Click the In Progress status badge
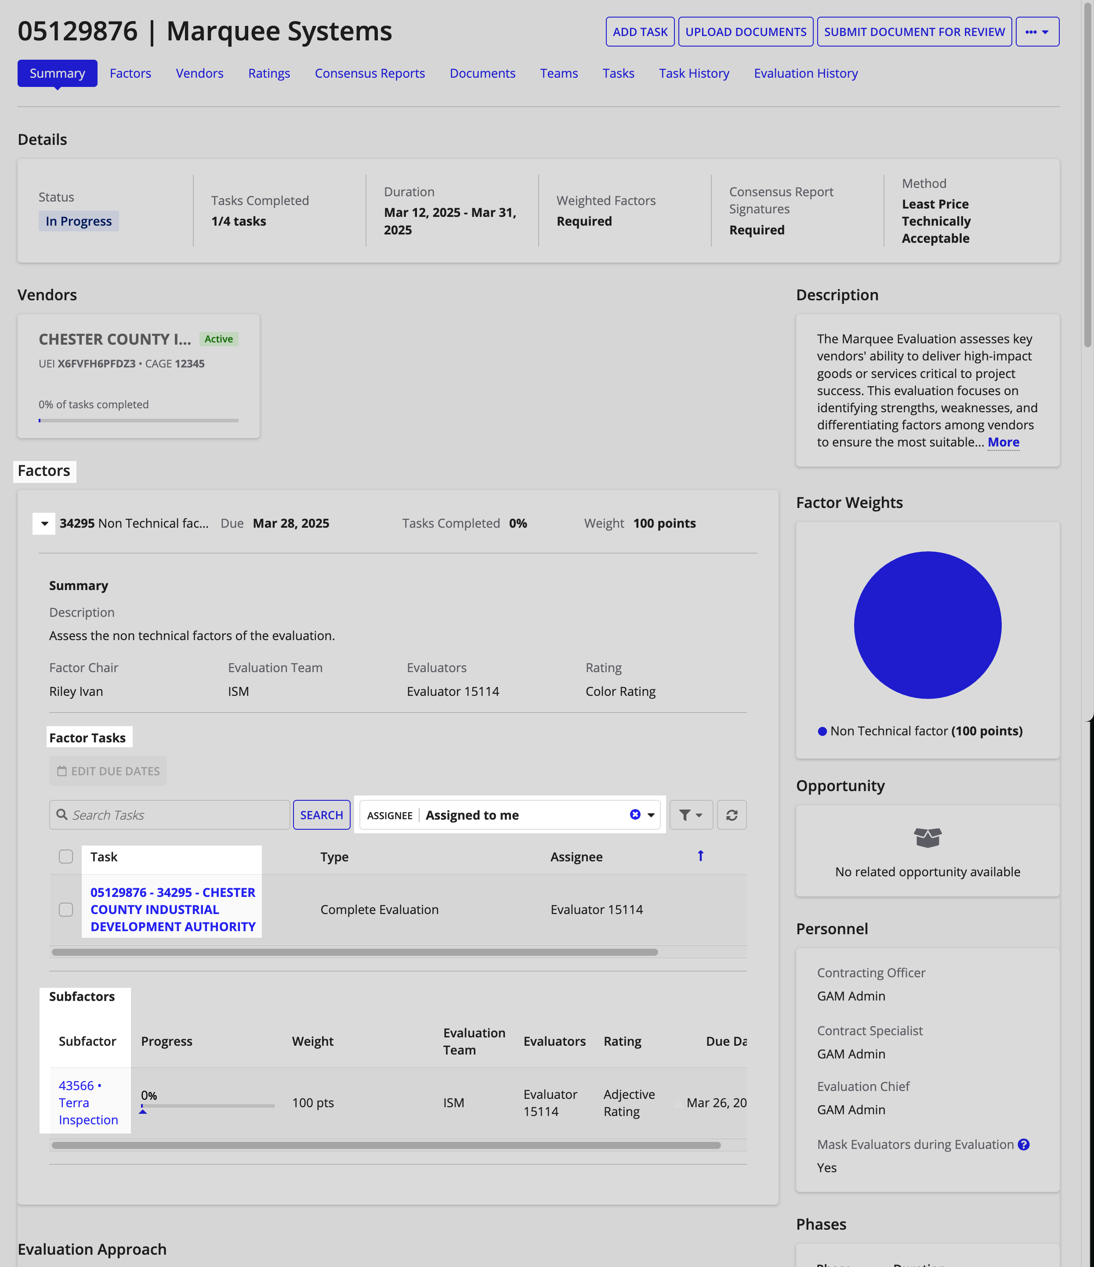 78,221
